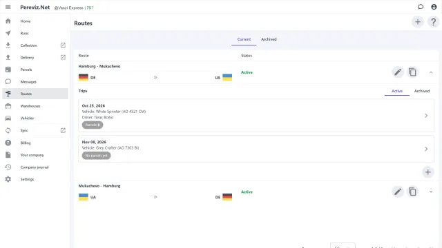Click the Runs paper plane icon

(8, 33)
